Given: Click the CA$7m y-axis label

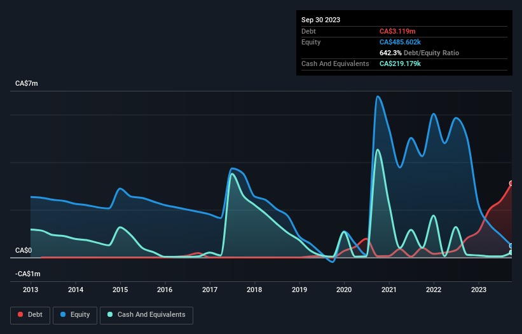Looking at the screenshot, I should click(27, 83).
